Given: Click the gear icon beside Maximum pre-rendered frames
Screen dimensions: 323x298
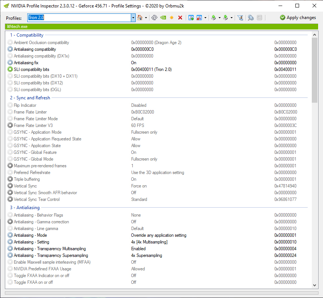Looking at the screenshot, I should (10, 166).
